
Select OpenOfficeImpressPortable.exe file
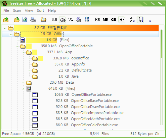coord(97,113)
